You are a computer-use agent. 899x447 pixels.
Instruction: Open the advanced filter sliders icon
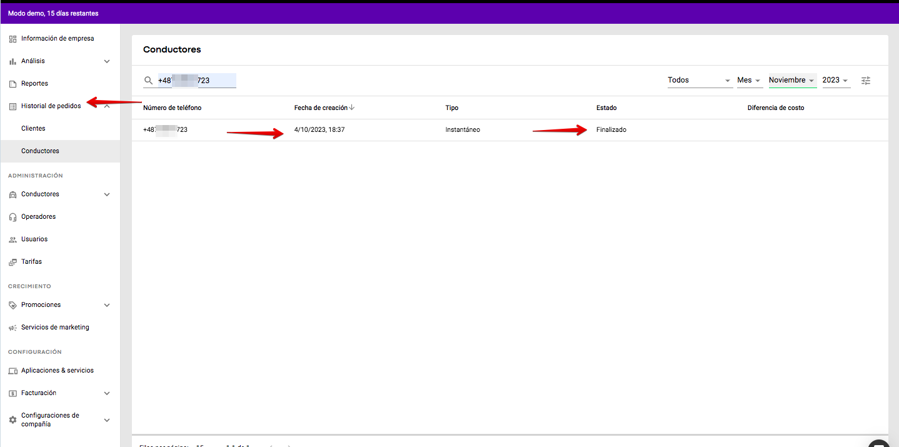tap(866, 81)
